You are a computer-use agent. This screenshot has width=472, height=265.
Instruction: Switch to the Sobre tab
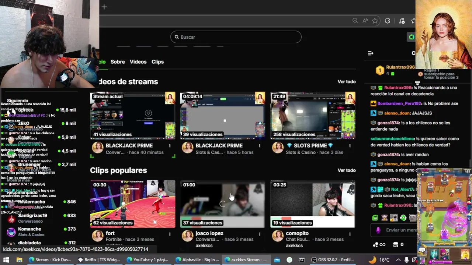pyautogui.click(x=118, y=62)
